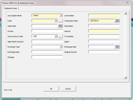This screenshot has width=133, height=100.
Task: Focus the Invoice input field
Action: [47, 31]
